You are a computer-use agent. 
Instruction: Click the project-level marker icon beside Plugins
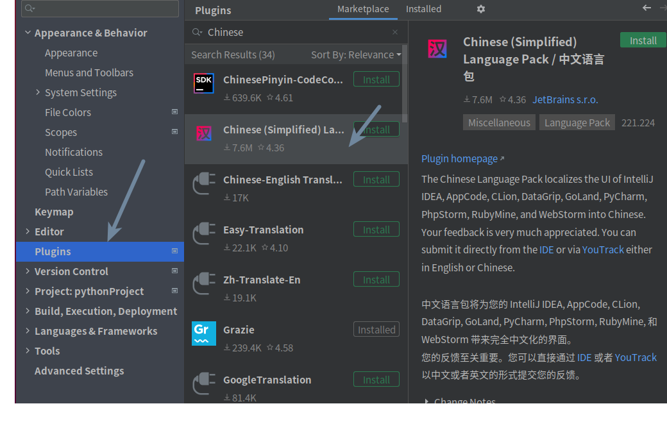tap(174, 251)
